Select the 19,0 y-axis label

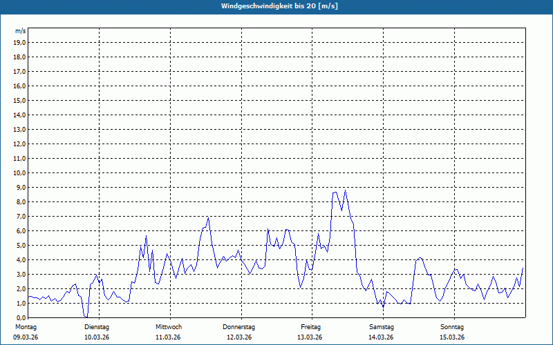(x=19, y=42)
